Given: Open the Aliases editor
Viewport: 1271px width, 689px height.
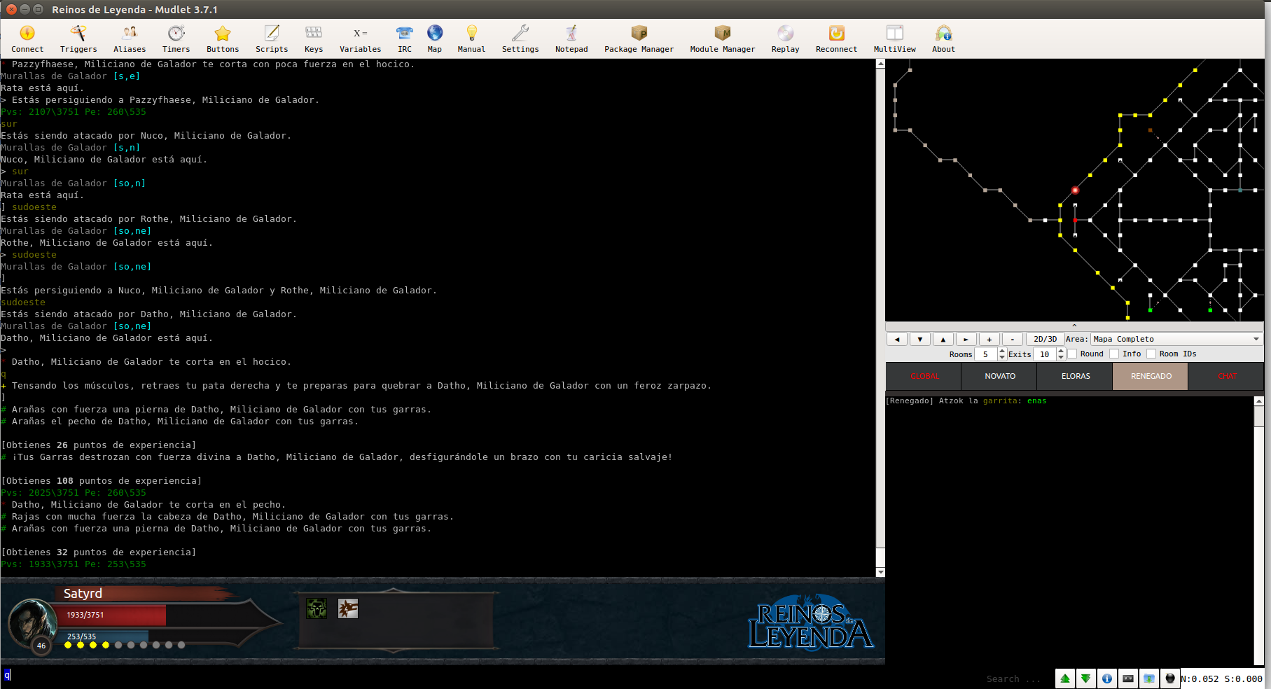Looking at the screenshot, I should click(130, 39).
